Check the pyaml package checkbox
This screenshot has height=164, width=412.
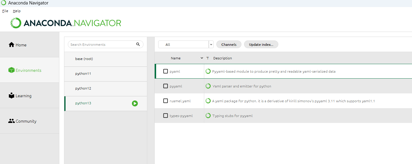pos(166,71)
